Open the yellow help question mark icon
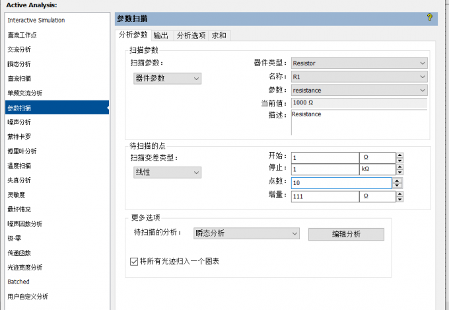 (429, 17)
